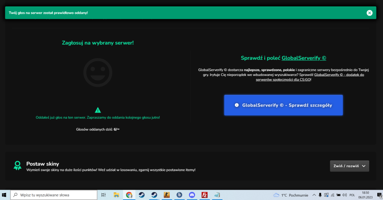
Task: Click 'Zagłosuj na wybrany serwer!' heading
Action: pos(98,43)
